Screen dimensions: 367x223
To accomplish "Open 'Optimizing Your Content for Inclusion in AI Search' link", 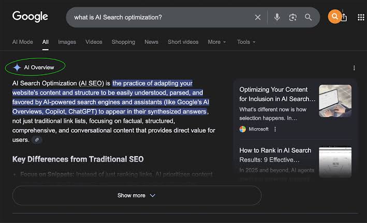I will click(277, 94).
